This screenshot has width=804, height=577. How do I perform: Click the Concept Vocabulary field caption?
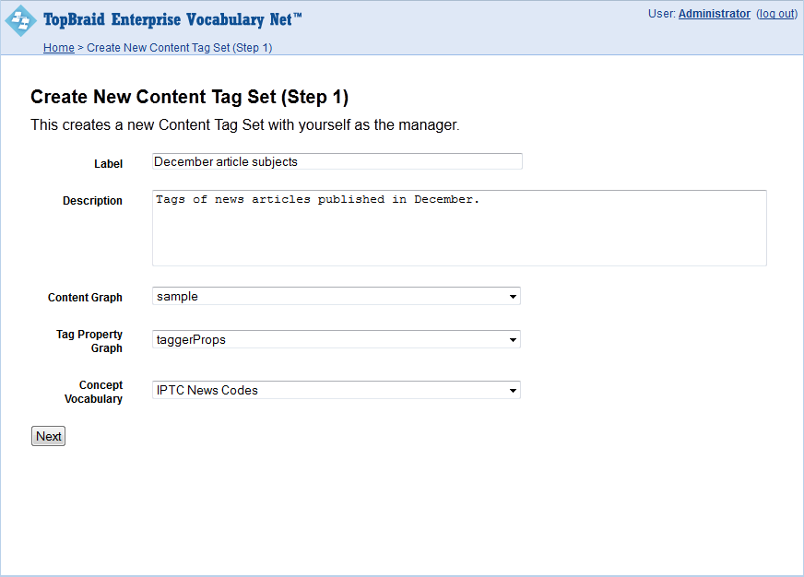point(93,392)
